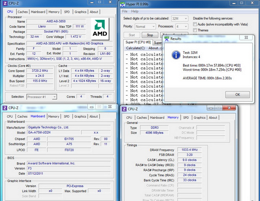Click the Stop button in Hyper PI
This screenshot has width=260, height=201.
pos(150,35)
